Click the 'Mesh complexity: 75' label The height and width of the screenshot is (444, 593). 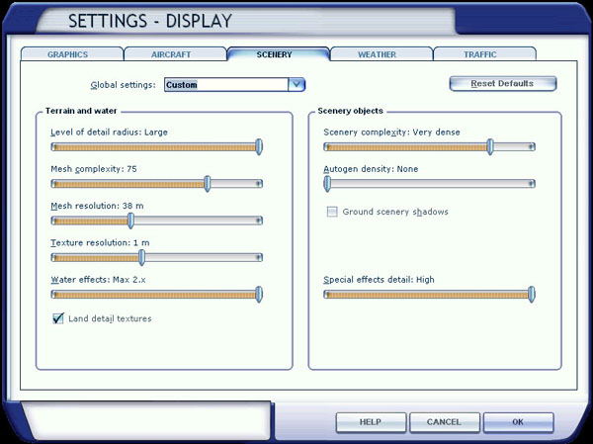tap(94, 169)
